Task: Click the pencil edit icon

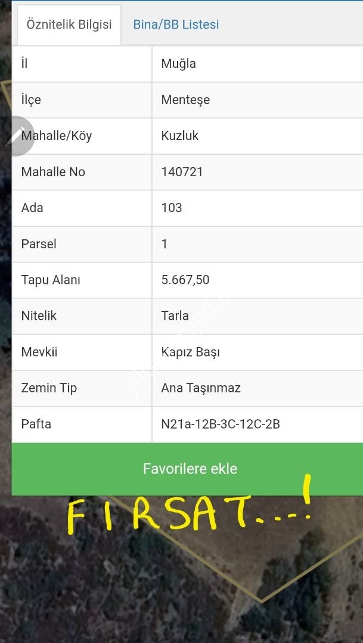Action: 17,136
